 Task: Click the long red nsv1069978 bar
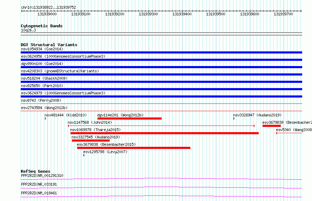click(x=164, y=133)
